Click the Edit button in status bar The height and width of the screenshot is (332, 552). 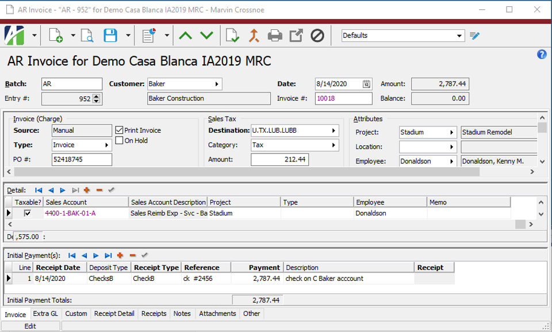(30, 326)
